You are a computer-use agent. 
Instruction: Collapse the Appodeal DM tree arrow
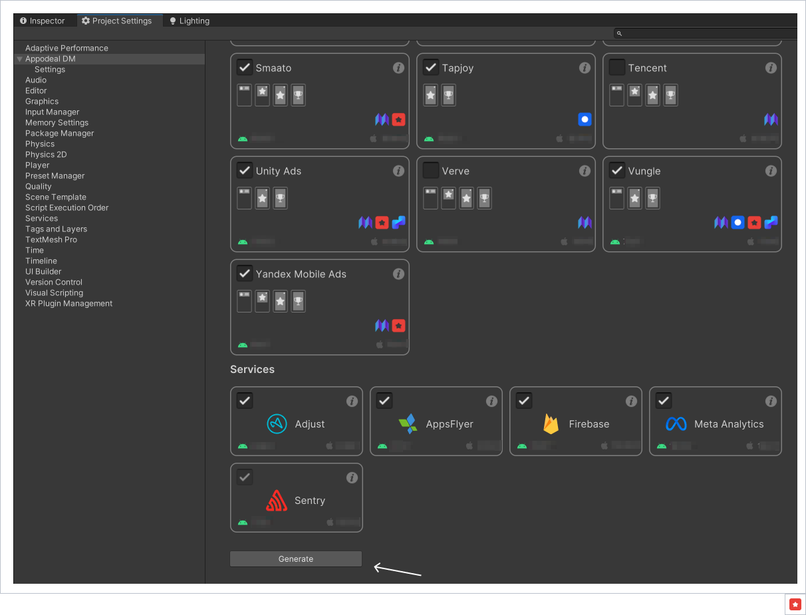[x=20, y=59]
